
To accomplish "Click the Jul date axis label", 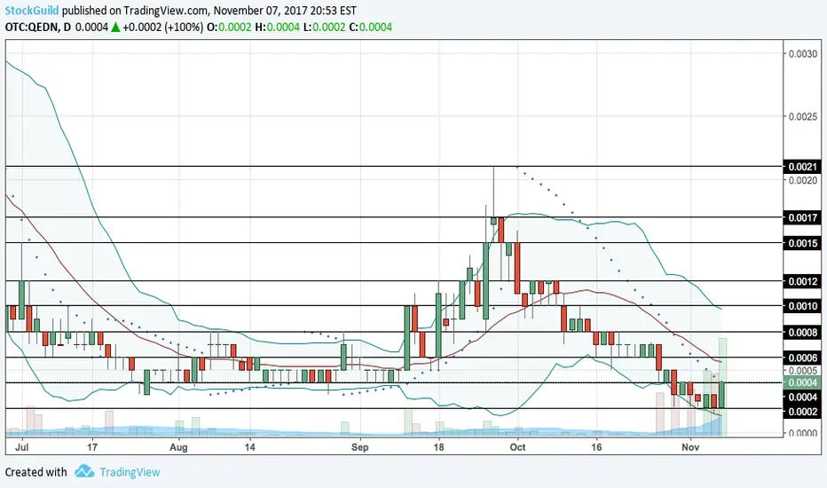I will tap(21, 447).
